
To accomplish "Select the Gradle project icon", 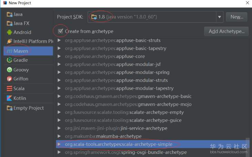I will pos(9,60).
